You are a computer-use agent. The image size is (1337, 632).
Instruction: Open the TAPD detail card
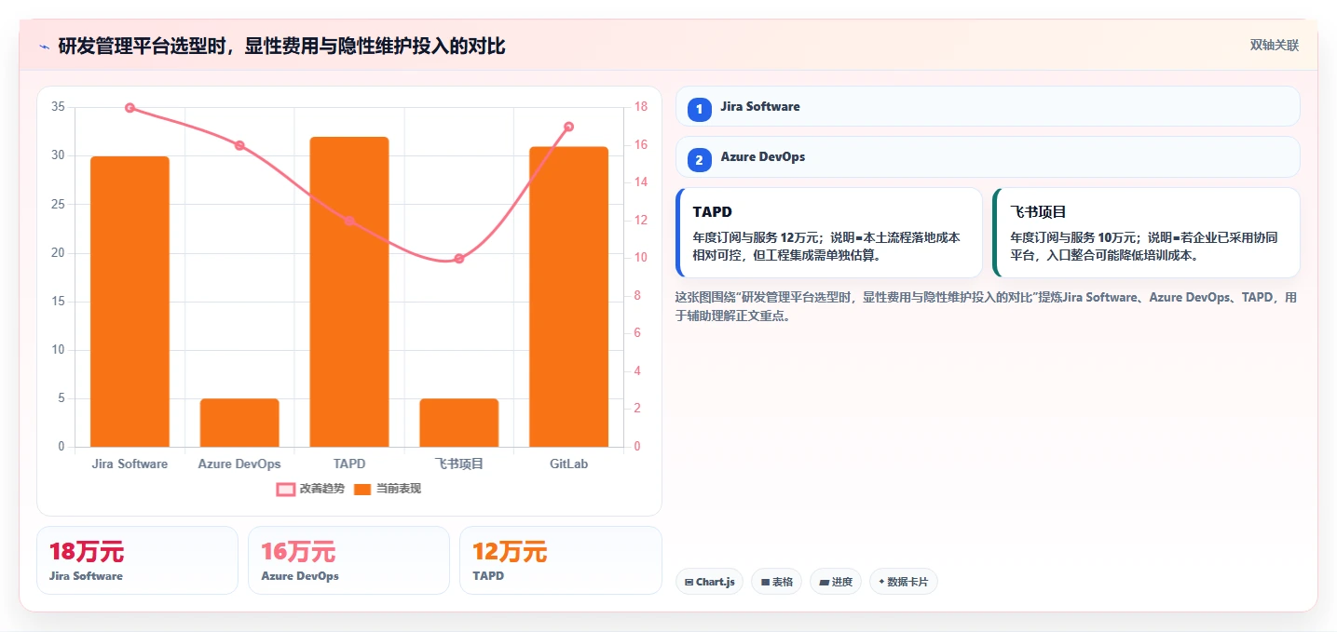coord(829,233)
